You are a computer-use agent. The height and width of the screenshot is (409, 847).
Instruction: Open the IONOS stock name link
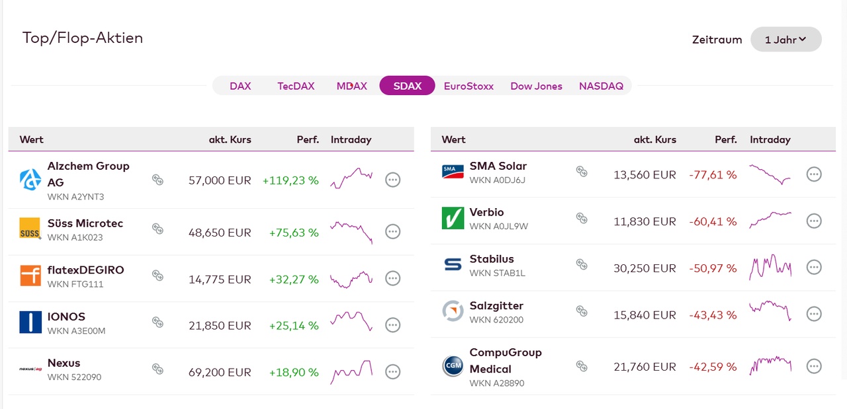pos(66,316)
